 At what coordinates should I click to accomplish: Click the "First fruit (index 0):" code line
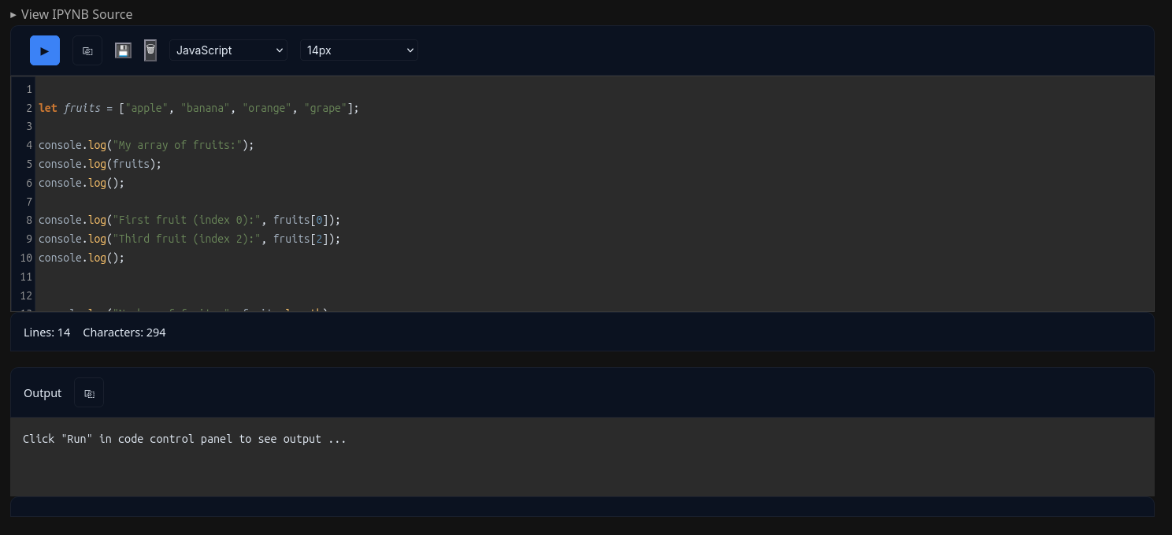pyautogui.click(x=190, y=220)
